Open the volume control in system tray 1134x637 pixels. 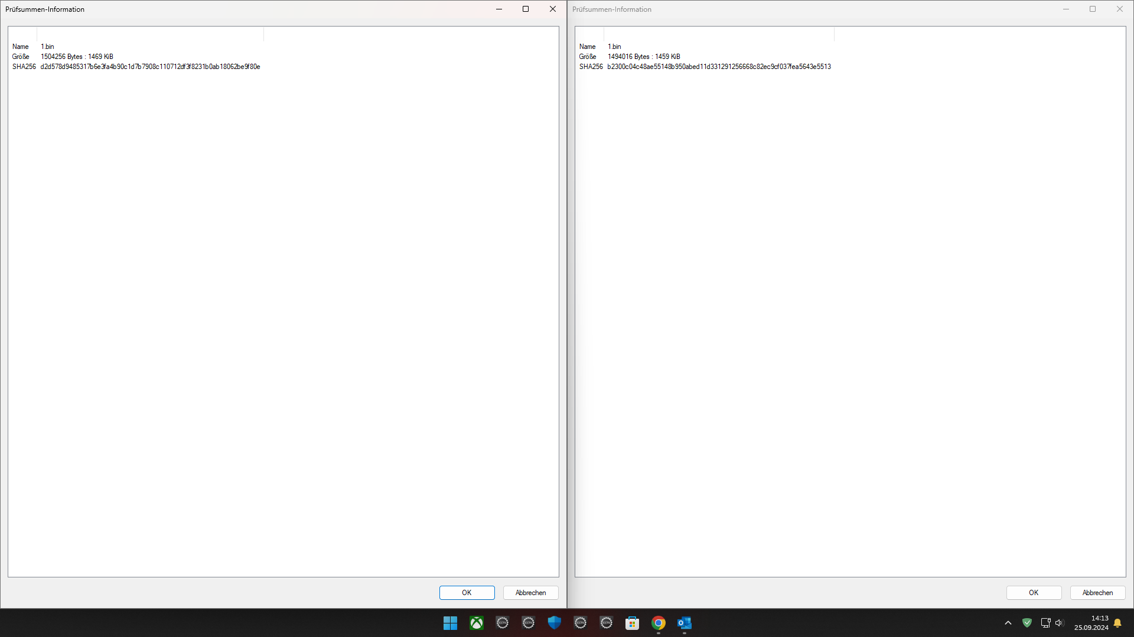(x=1059, y=623)
